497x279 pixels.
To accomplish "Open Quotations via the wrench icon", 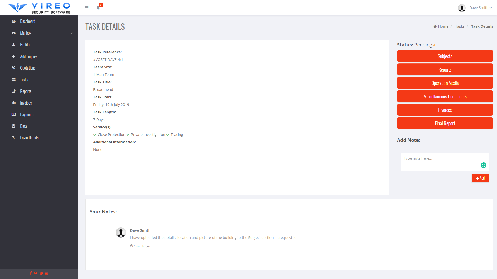I will tap(13, 68).
